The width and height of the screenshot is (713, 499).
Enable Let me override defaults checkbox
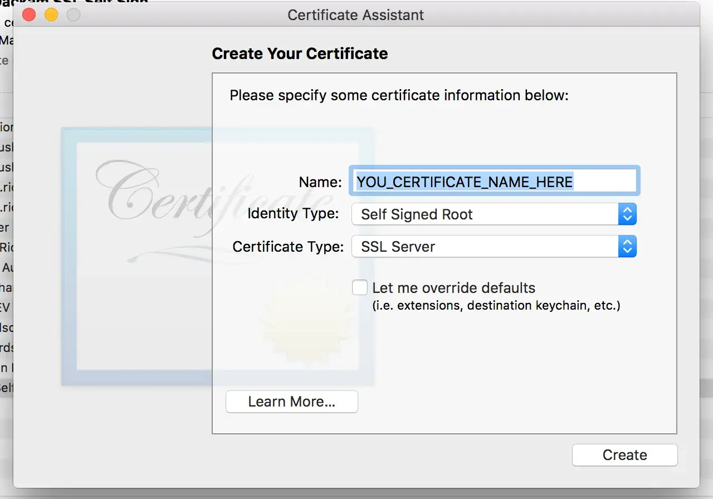[x=360, y=288]
